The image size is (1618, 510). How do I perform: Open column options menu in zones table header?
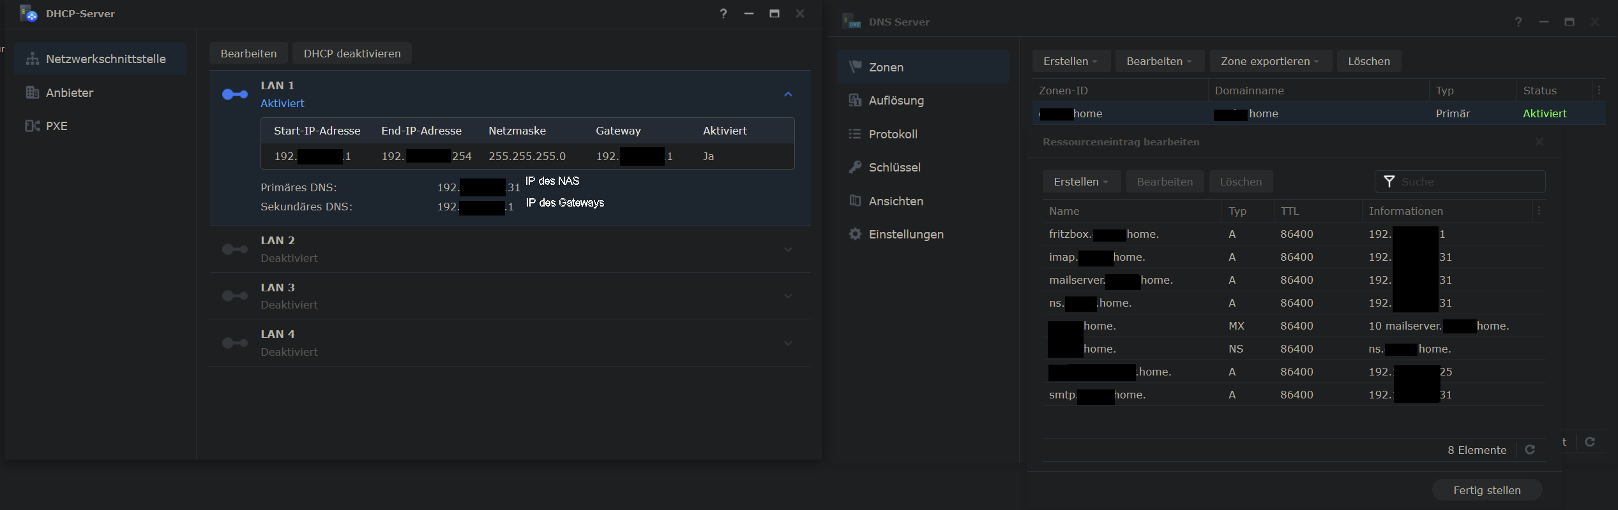pyautogui.click(x=1599, y=91)
